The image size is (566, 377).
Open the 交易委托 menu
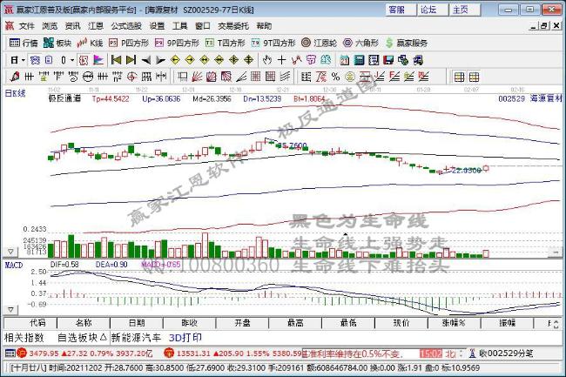point(233,26)
